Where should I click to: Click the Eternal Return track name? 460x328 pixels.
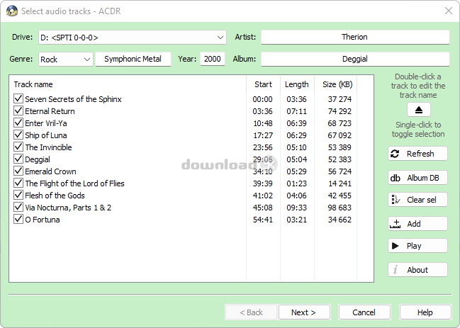point(50,111)
